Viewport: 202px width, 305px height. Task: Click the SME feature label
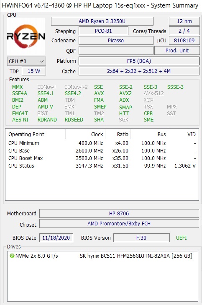148,120
